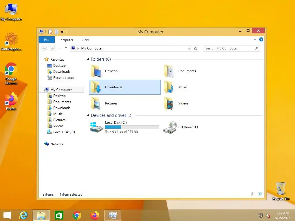Click the My Computer breadcrumb in address bar
The height and width of the screenshot is (221, 295).
[92, 48]
